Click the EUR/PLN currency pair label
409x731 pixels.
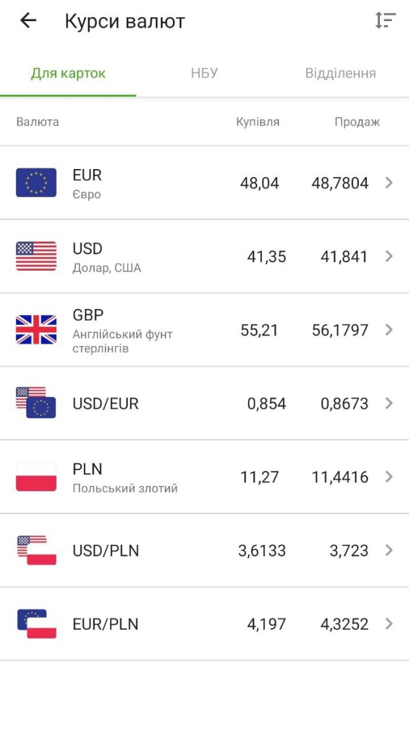106,624
